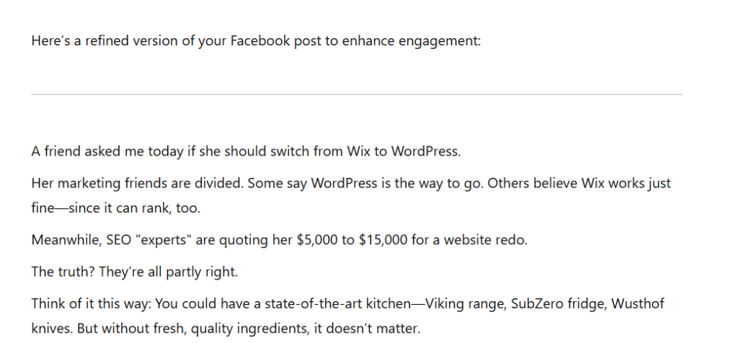Click the intro line about refined Facebook post

(x=256, y=41)
